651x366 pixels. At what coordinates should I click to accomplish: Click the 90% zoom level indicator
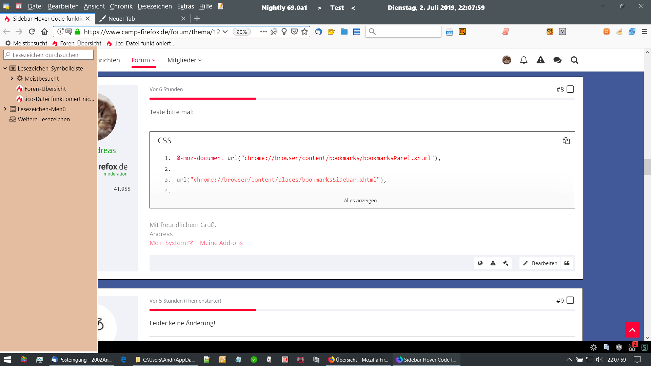241,32
